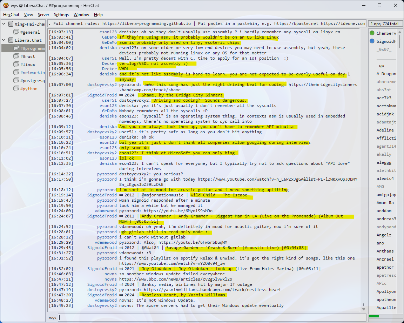
Task: Click the HexChat logo in title bar
Action: pyautogui.click(x=6, y=5)
